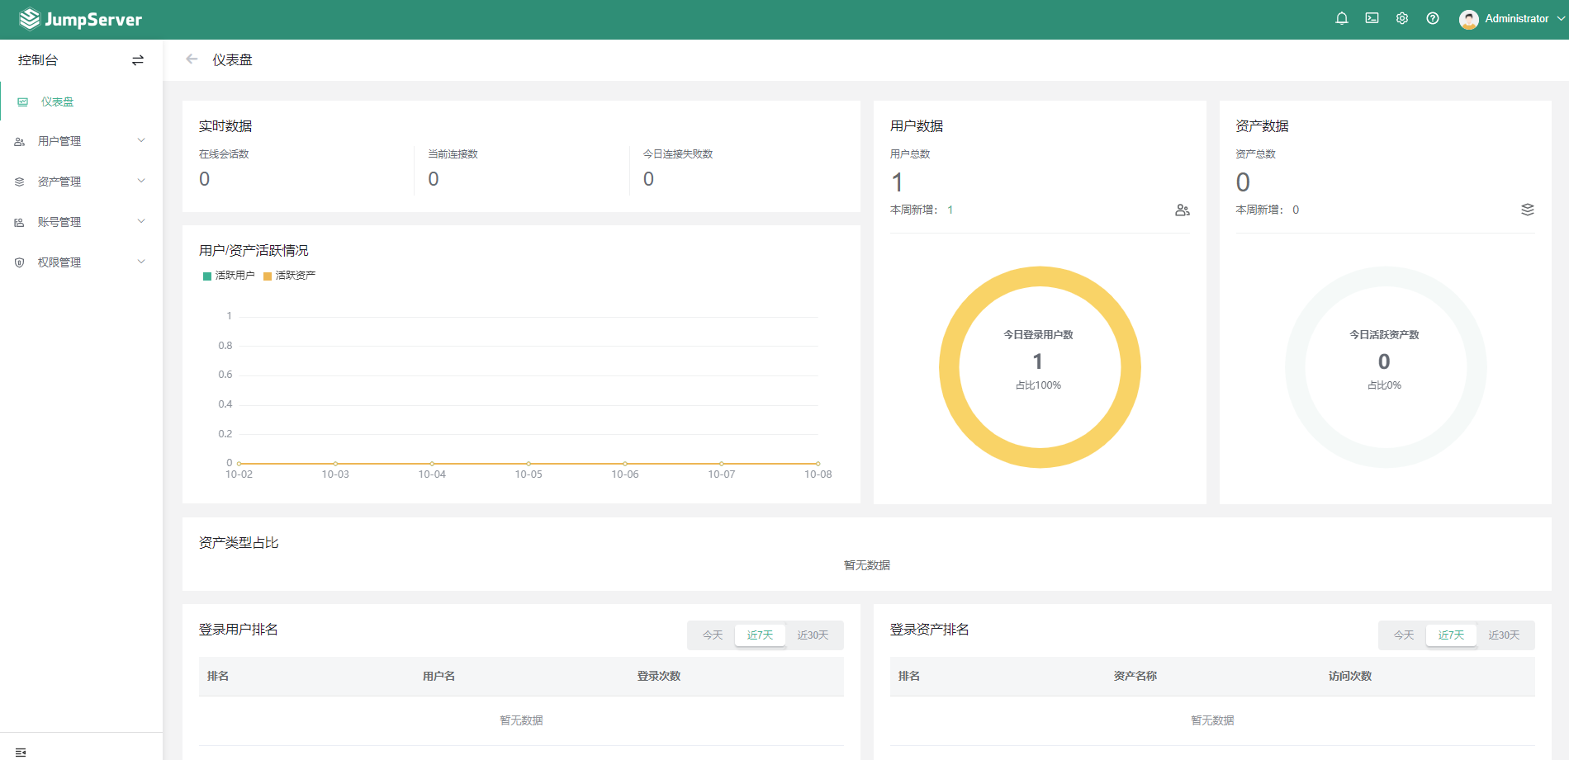Select 今天 in 登录用户排名 range
This screenshot has height=760, width=1569.
pyautogui.click(x=712, y=635)
